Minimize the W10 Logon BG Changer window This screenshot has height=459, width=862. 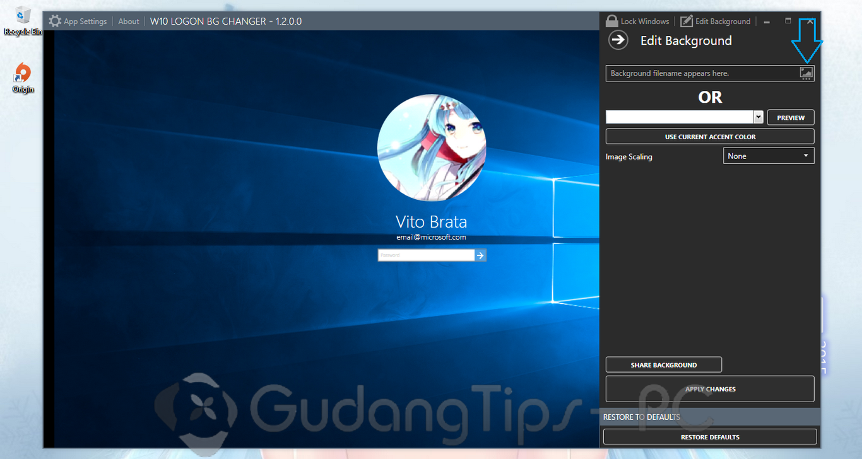coord(766,21)
